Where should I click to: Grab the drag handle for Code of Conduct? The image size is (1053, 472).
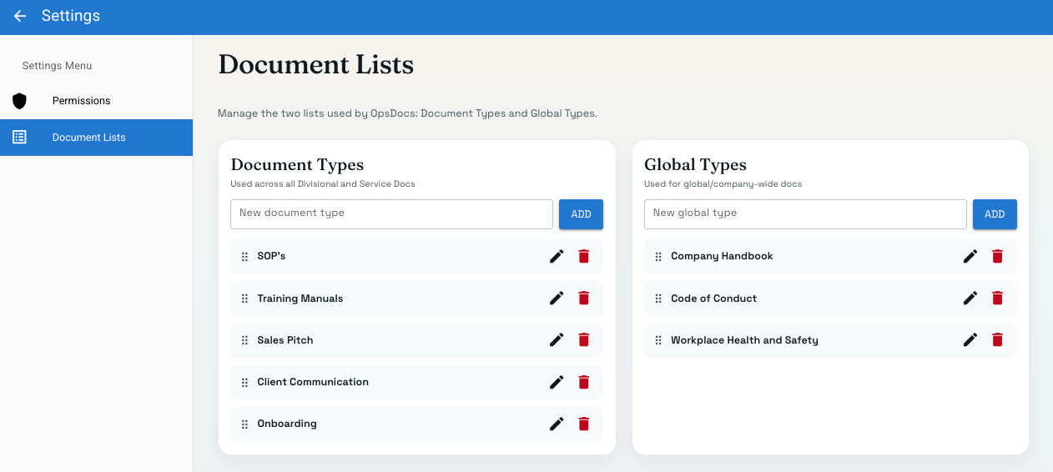click(658, 299)
